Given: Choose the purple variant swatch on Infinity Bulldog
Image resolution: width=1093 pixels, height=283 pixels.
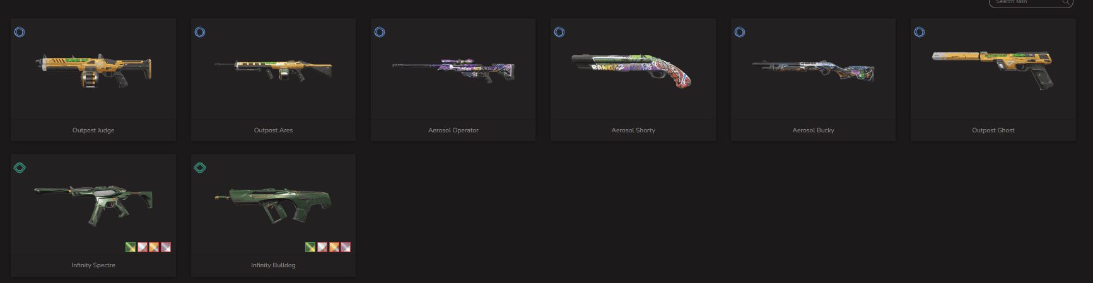Looking at the screenshot, I should coord(346,247).
